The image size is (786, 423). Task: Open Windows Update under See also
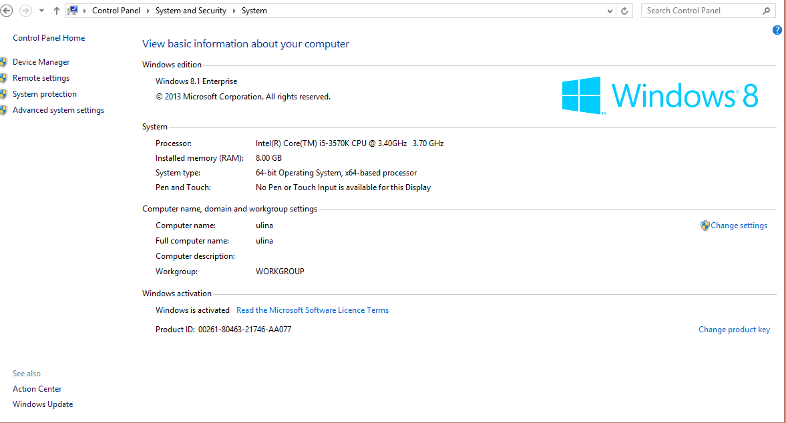coord(43,404)
